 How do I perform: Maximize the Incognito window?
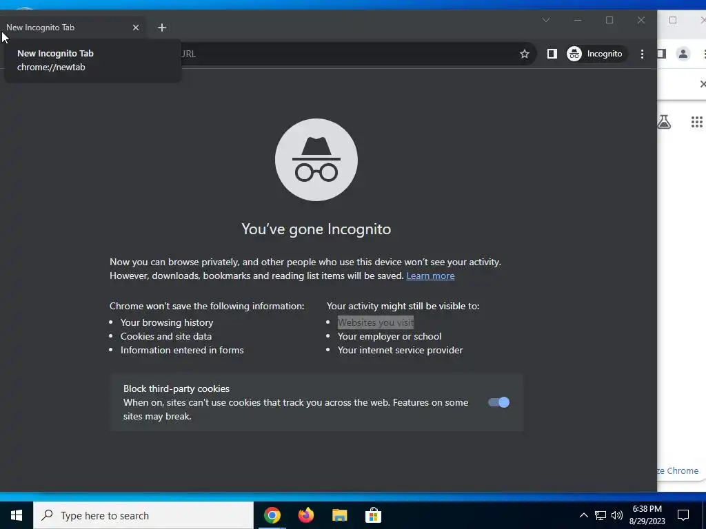coord(609,20)
